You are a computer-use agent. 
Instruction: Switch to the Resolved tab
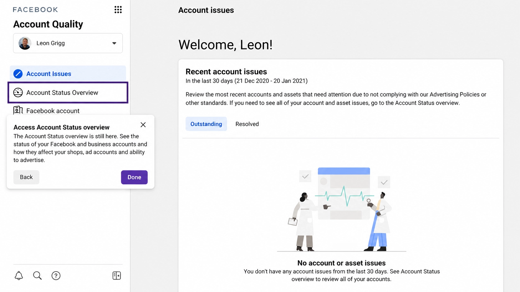tap(247, 124)
